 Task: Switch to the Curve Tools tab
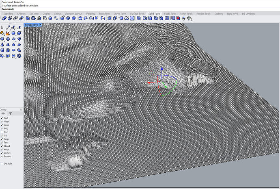120,13
